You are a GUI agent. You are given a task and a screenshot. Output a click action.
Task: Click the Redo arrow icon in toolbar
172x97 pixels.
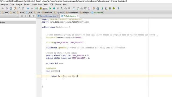pyautogui.click(x=2, y=8)
